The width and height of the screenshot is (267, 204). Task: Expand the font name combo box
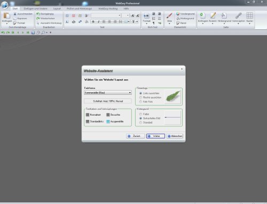point(106,15)
